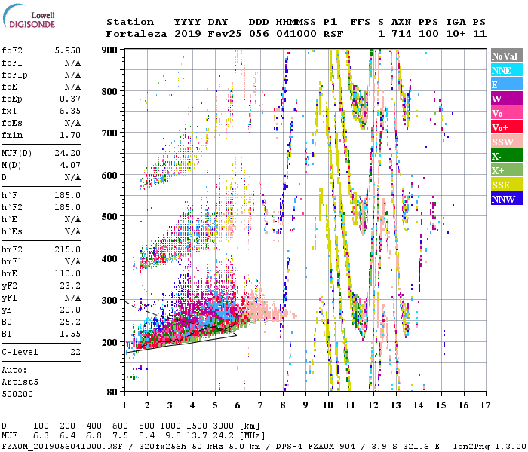Click the foEp value 0.37
Image resolution: width=528 pixels, height=452 pixels.
(x=70, y=99)
